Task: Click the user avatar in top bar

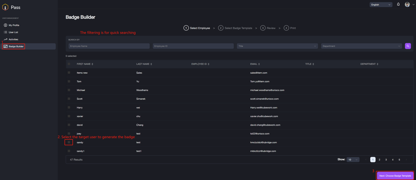Action: (x=407, y=5)
